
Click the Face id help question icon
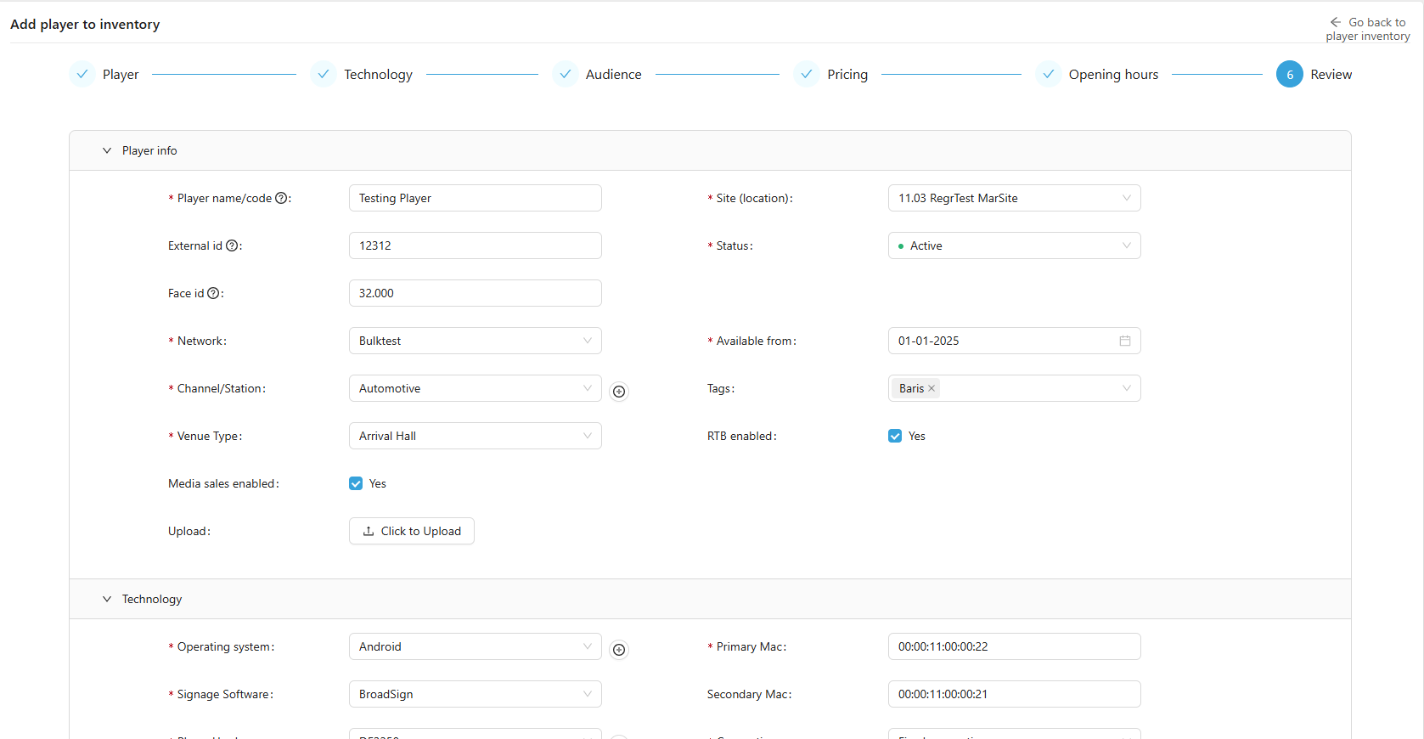click(x=213, y=293)
